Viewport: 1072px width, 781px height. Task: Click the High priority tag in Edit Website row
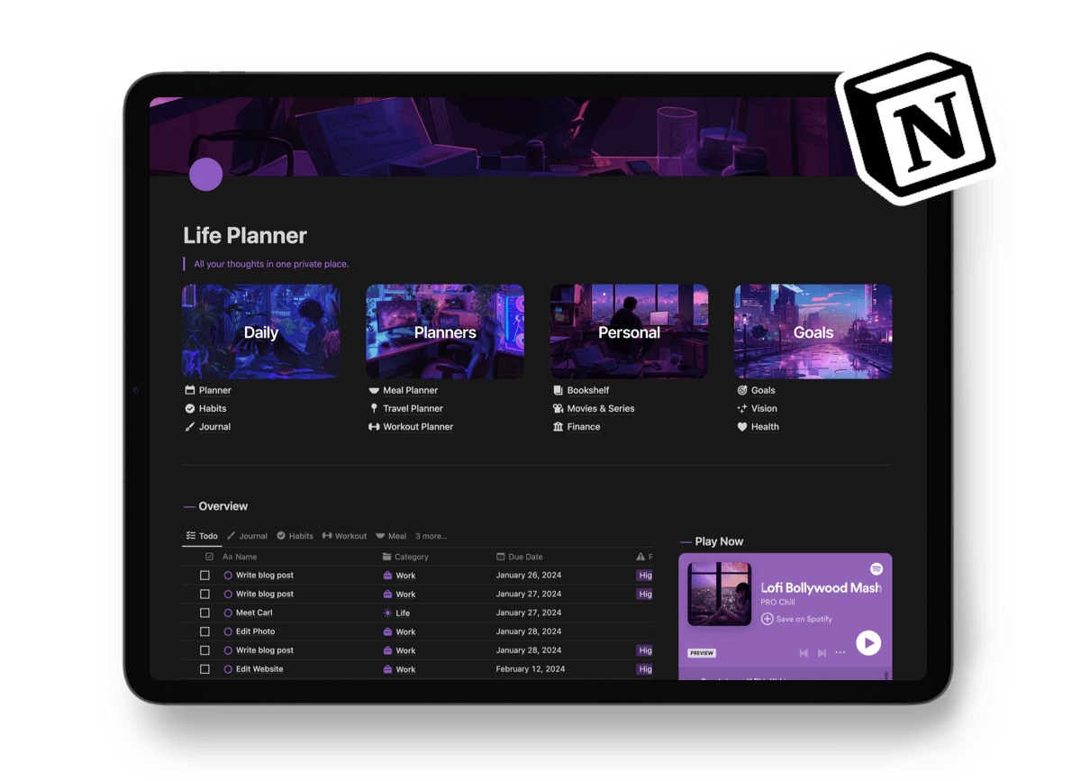point(645,668)
